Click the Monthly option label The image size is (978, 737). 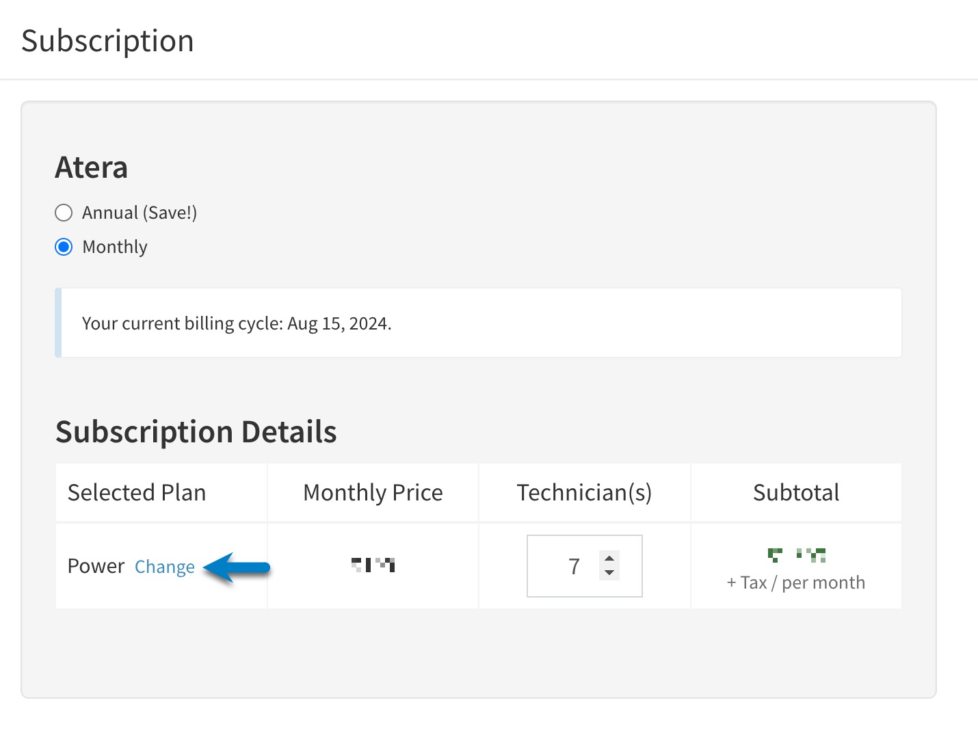pyautogui.click(x=115, y=247)
